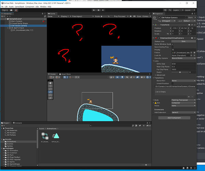Screen dimensions: 205x171
Task: Click the Add Component button
Action: 174,118
